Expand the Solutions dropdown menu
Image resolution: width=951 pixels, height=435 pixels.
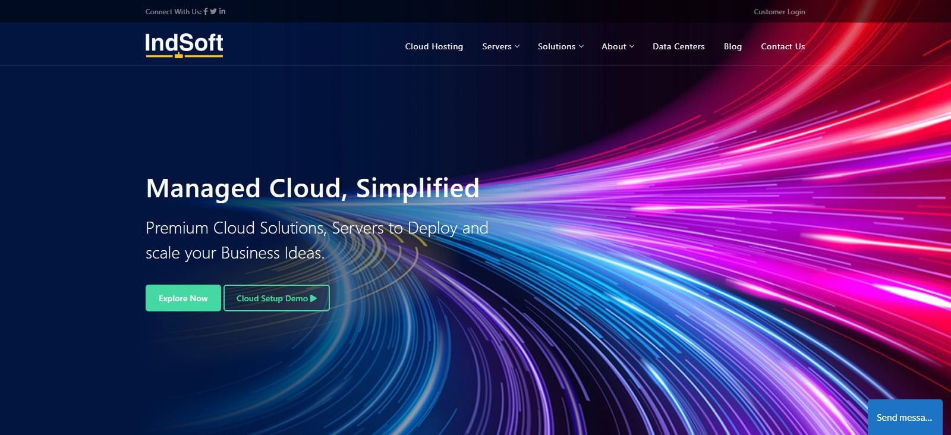pos(560,46)
